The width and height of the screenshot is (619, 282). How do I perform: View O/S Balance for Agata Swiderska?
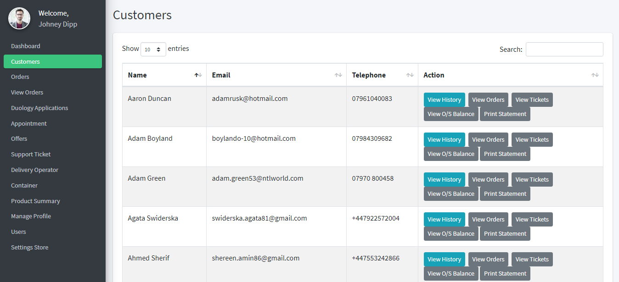(x=451, y=233)
